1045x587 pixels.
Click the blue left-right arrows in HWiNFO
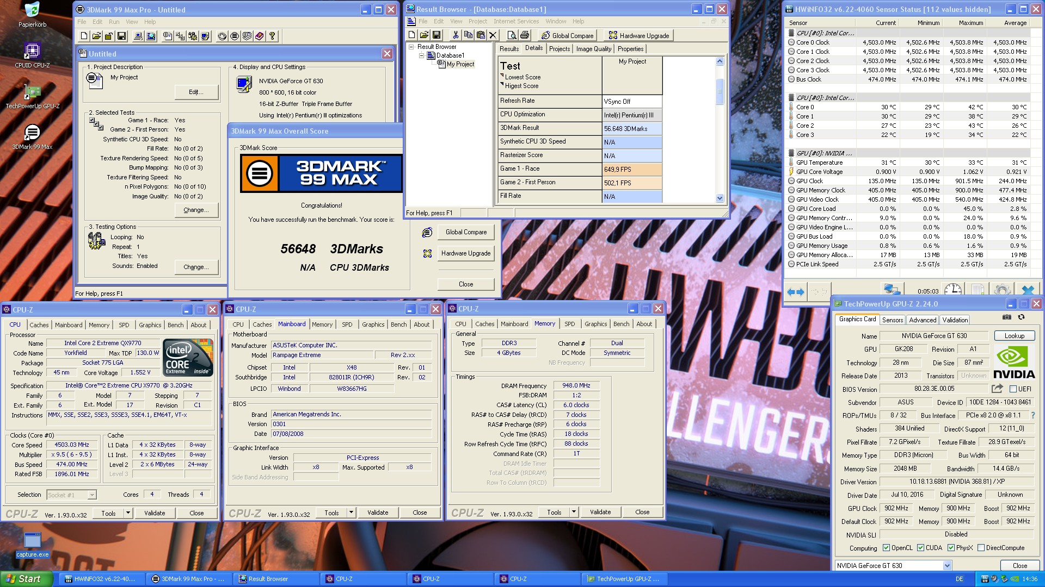796,292
